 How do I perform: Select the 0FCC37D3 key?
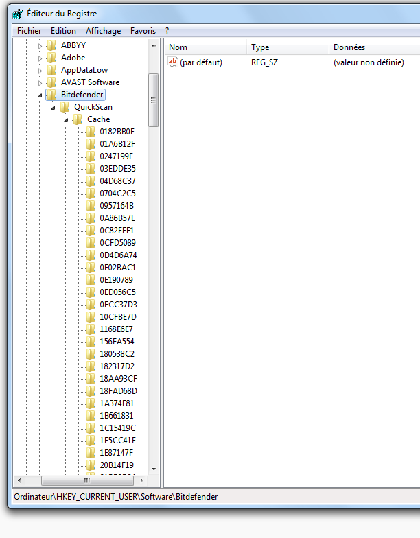click(x=118, y=305)
